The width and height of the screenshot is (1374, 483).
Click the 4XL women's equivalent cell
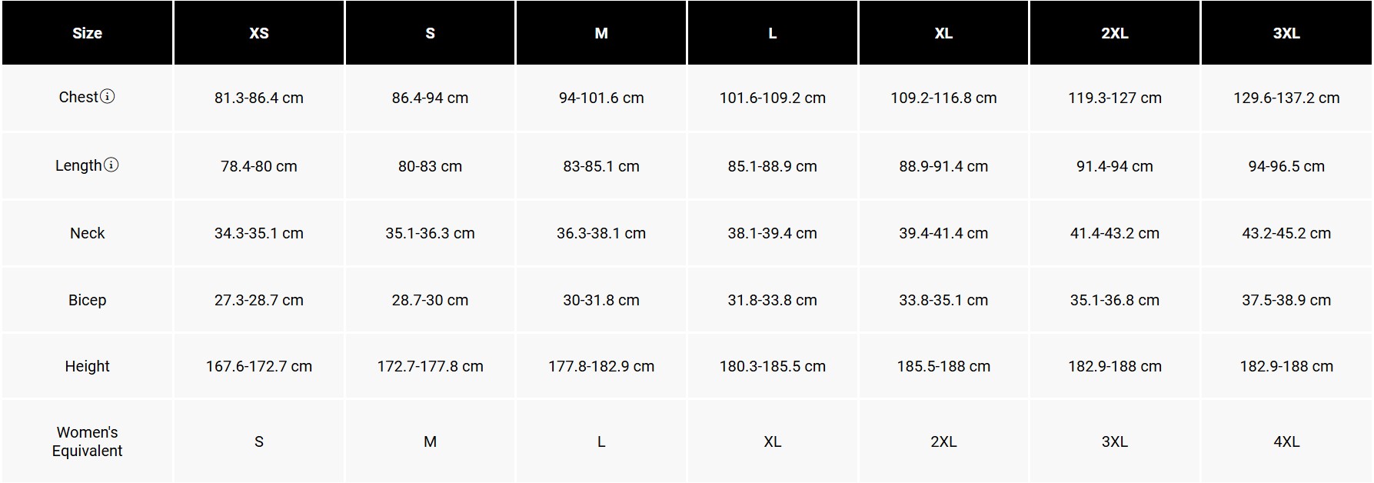click(1286, 441)
